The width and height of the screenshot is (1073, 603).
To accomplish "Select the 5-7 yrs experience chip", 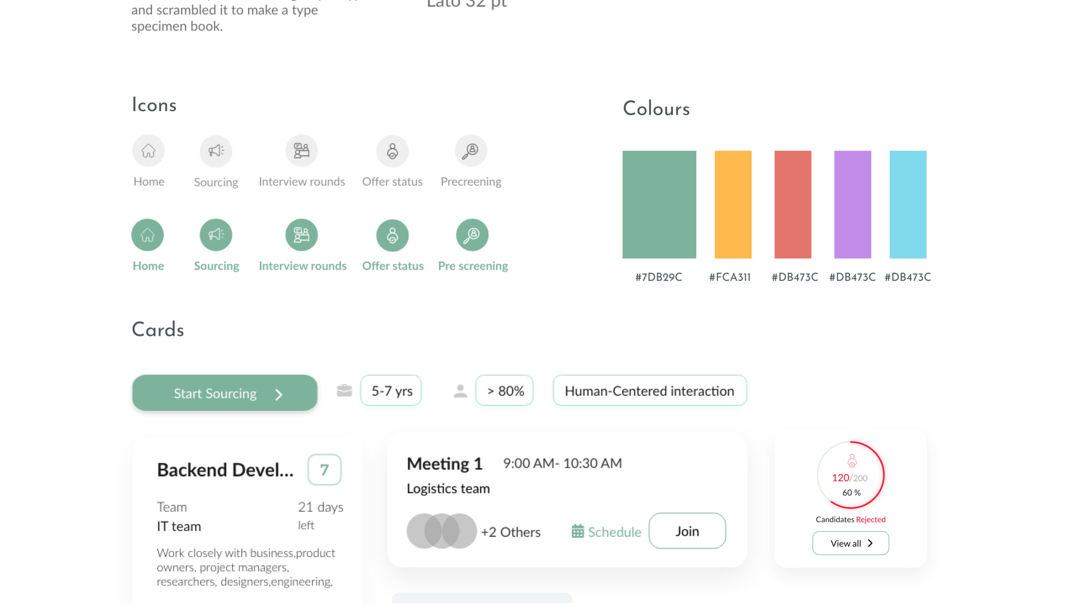I will [x=391, y=391].
